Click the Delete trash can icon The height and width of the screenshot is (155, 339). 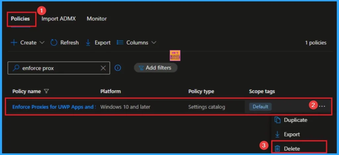[277, 148]
